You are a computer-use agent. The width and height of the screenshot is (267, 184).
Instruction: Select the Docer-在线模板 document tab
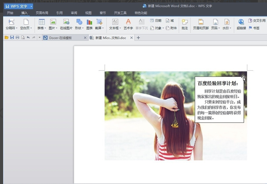click(61, 38)
